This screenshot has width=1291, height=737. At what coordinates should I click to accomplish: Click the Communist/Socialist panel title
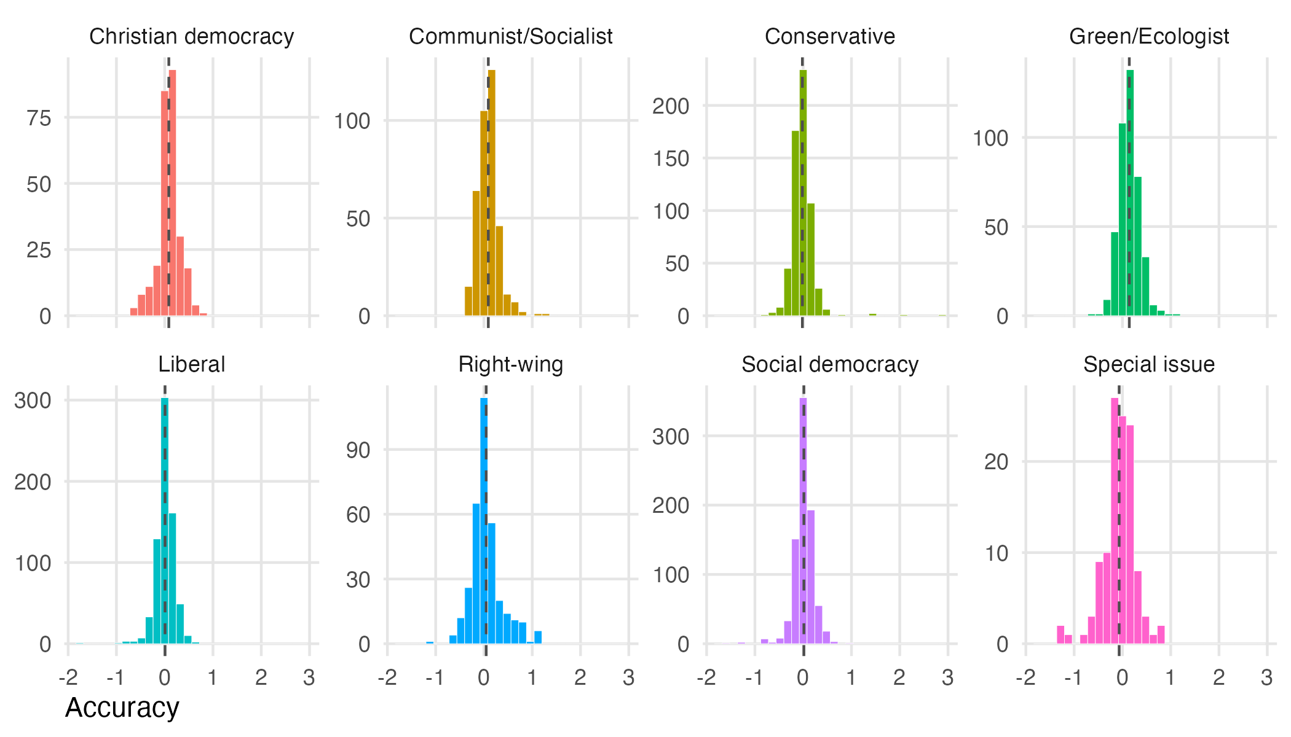click(x=510, y=36)
